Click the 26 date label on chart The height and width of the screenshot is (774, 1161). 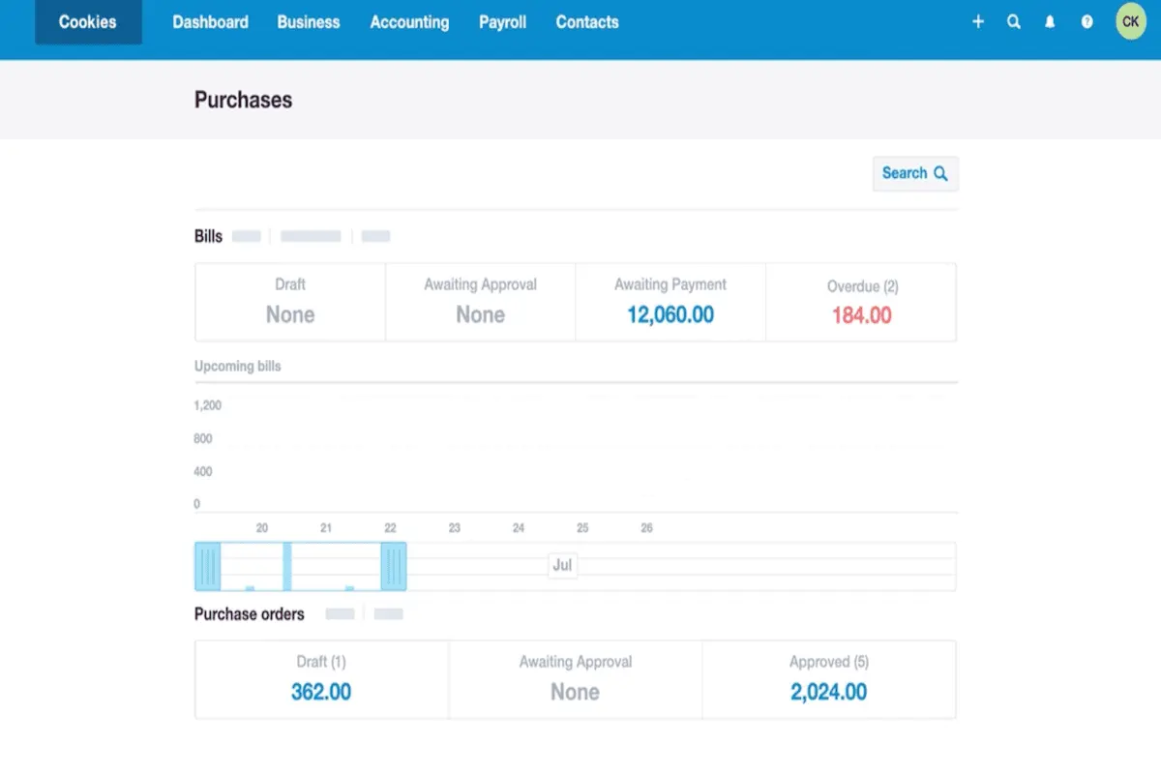[x=646, y=528]
